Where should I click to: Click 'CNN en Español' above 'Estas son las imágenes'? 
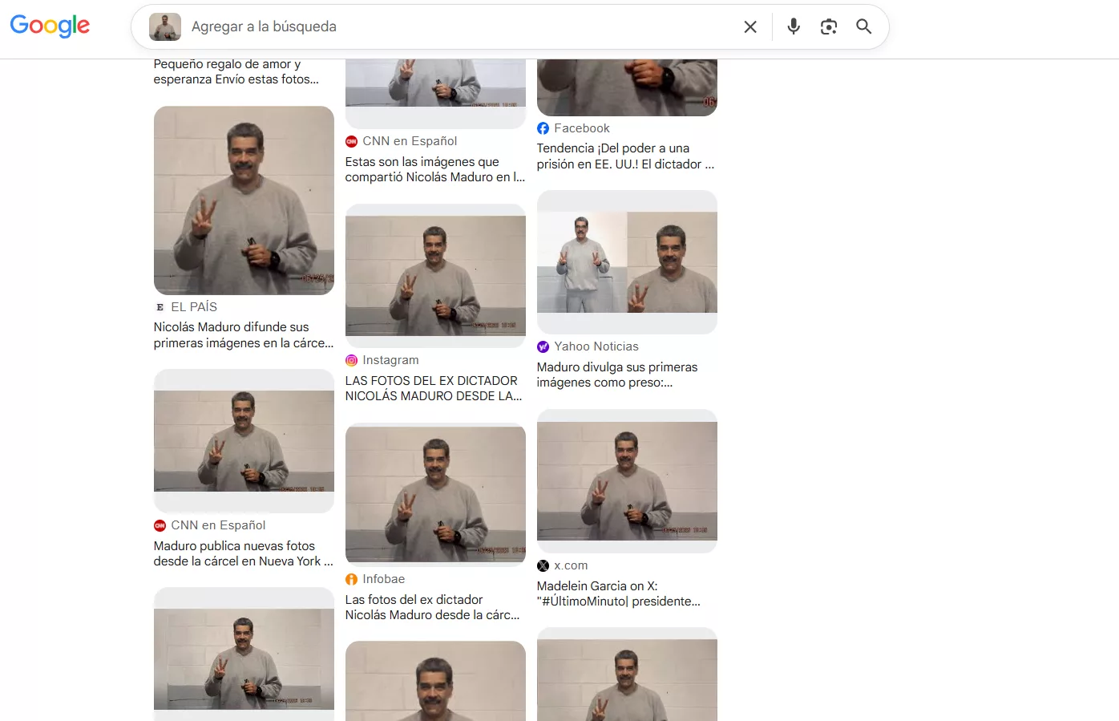(410, 141)
